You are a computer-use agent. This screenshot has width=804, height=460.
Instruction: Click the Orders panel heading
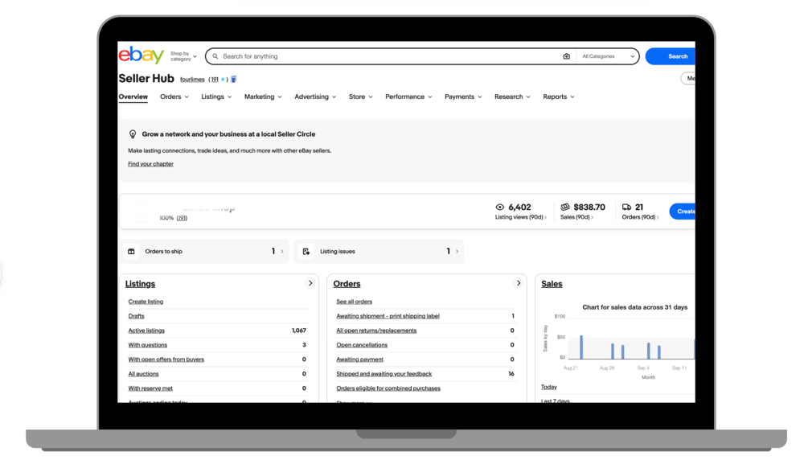pyautogui.click(x=347, y=284)
